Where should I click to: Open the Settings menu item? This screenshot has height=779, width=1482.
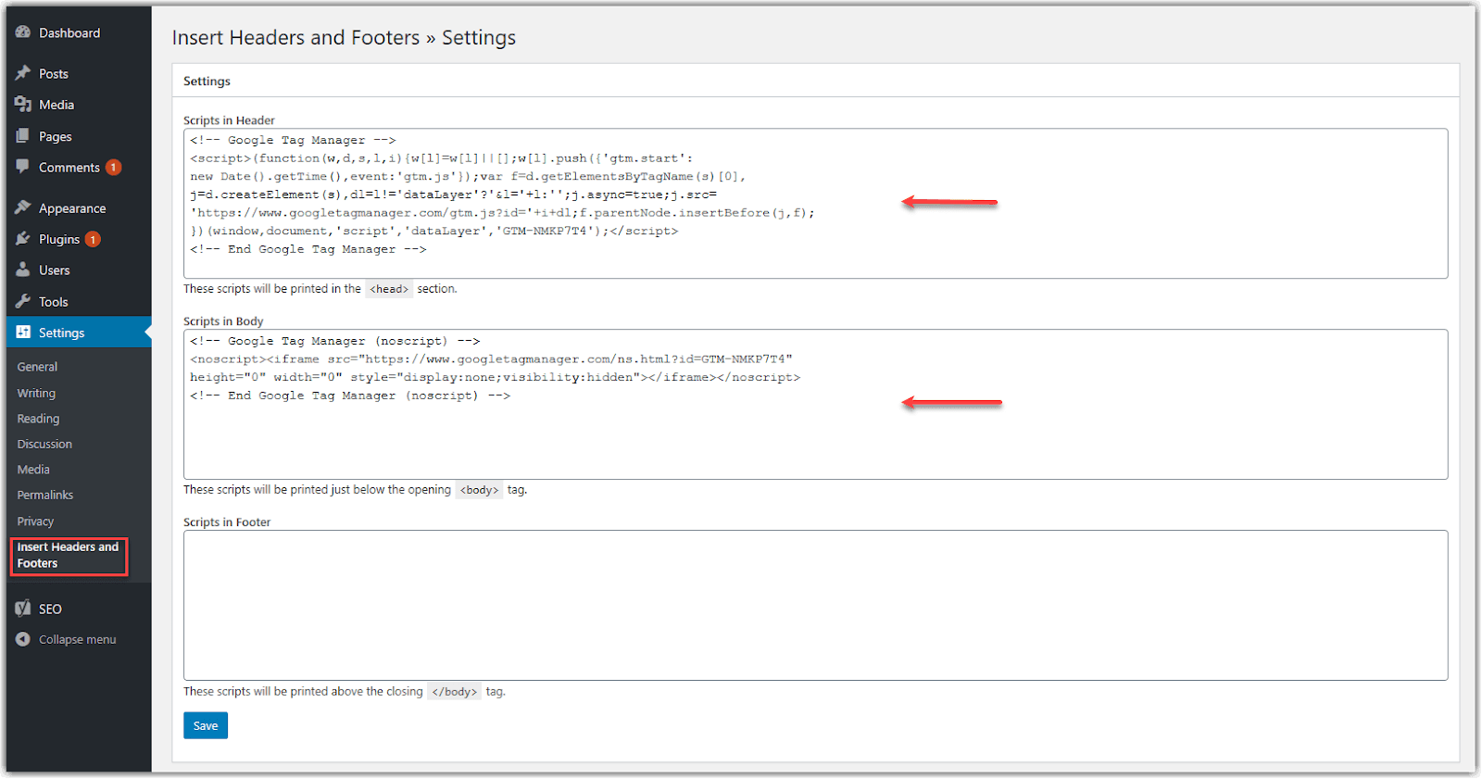click(61, 333)
